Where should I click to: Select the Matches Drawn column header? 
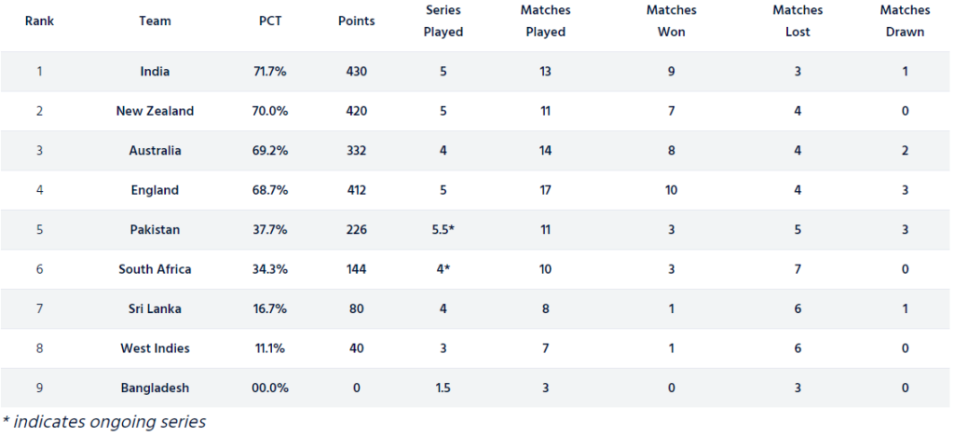point(905,20)
